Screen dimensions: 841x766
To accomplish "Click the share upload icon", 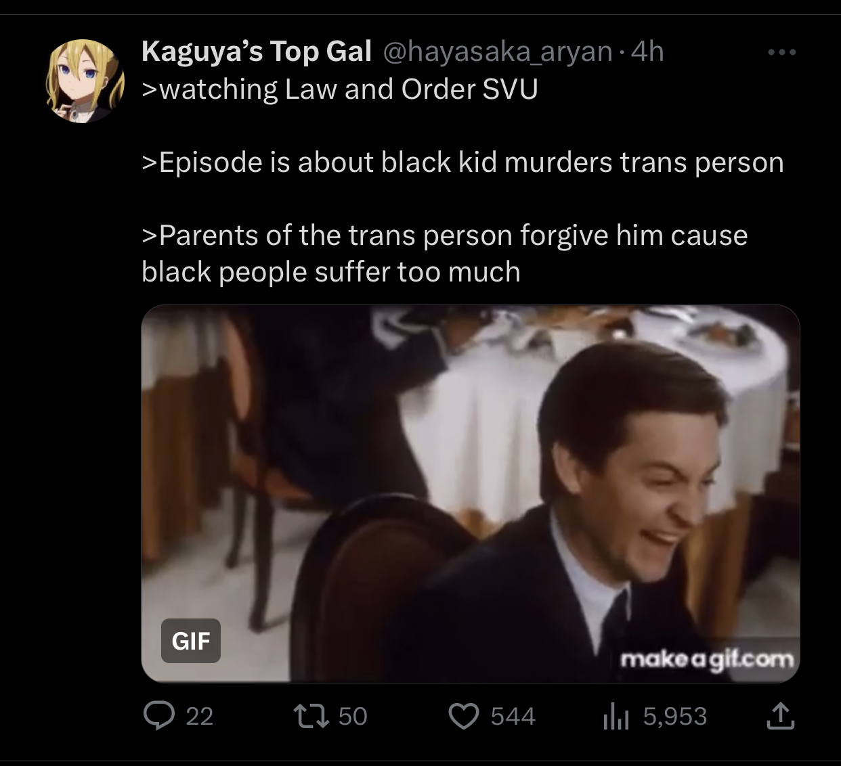I will pyautogui.click(x=780, y=716).
